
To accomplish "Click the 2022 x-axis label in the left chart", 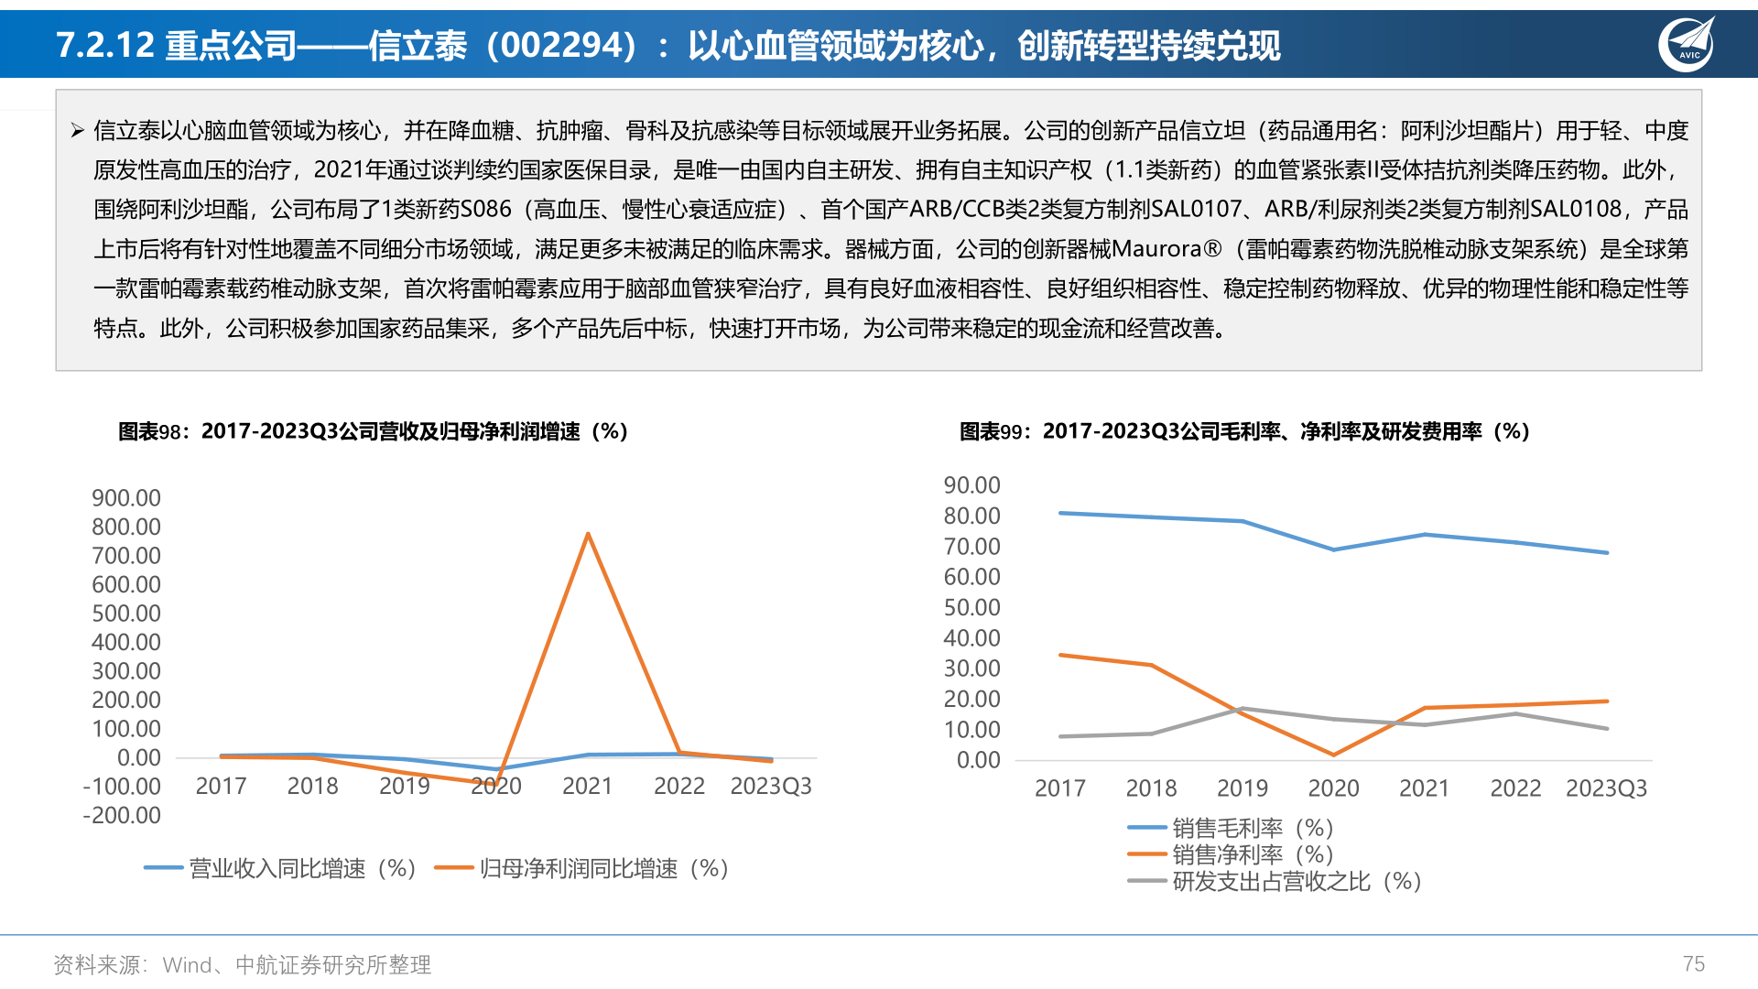I will (x=679, y=786).
